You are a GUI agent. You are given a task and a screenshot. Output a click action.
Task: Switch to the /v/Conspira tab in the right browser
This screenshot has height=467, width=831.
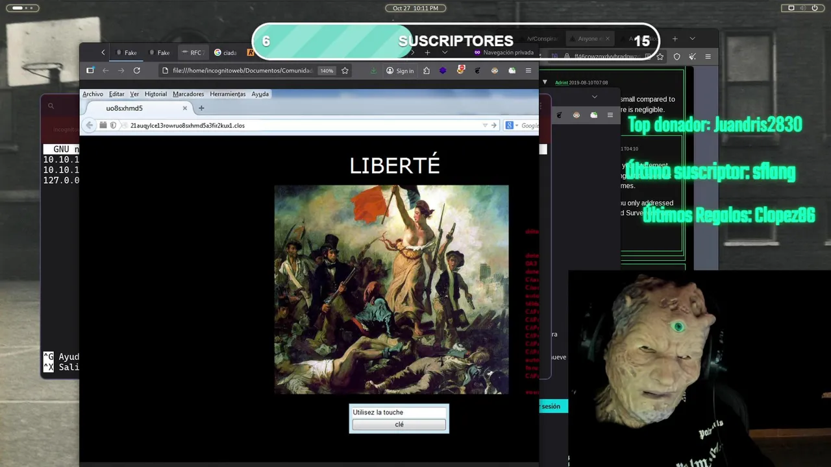(x=542, y=39)
